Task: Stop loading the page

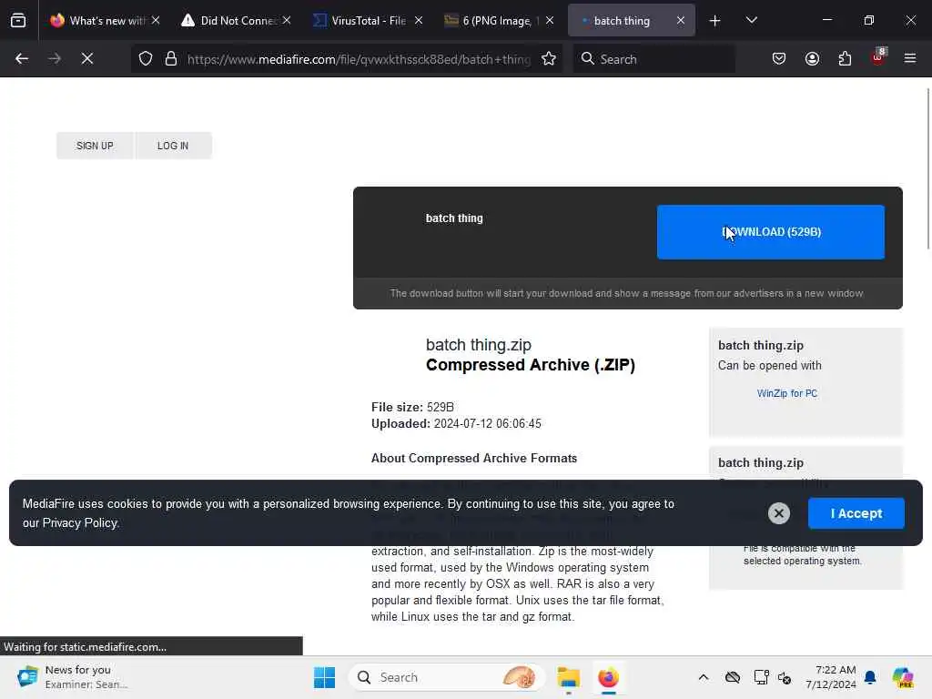Action: pos(87,59)
